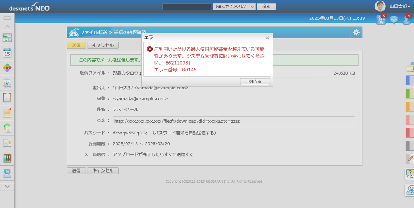Click the top search text field
Viewport: 414px width, 208px height.
click(187, 7)
